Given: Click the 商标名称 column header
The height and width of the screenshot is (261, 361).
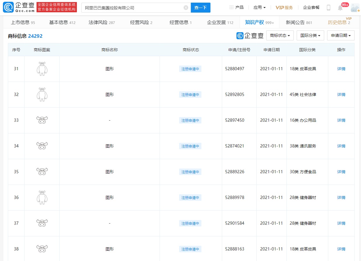Looking at the screenshot, I should 110,50.
